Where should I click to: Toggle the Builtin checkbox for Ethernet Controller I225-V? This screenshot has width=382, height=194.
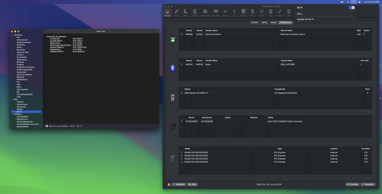tap(364, 34)
